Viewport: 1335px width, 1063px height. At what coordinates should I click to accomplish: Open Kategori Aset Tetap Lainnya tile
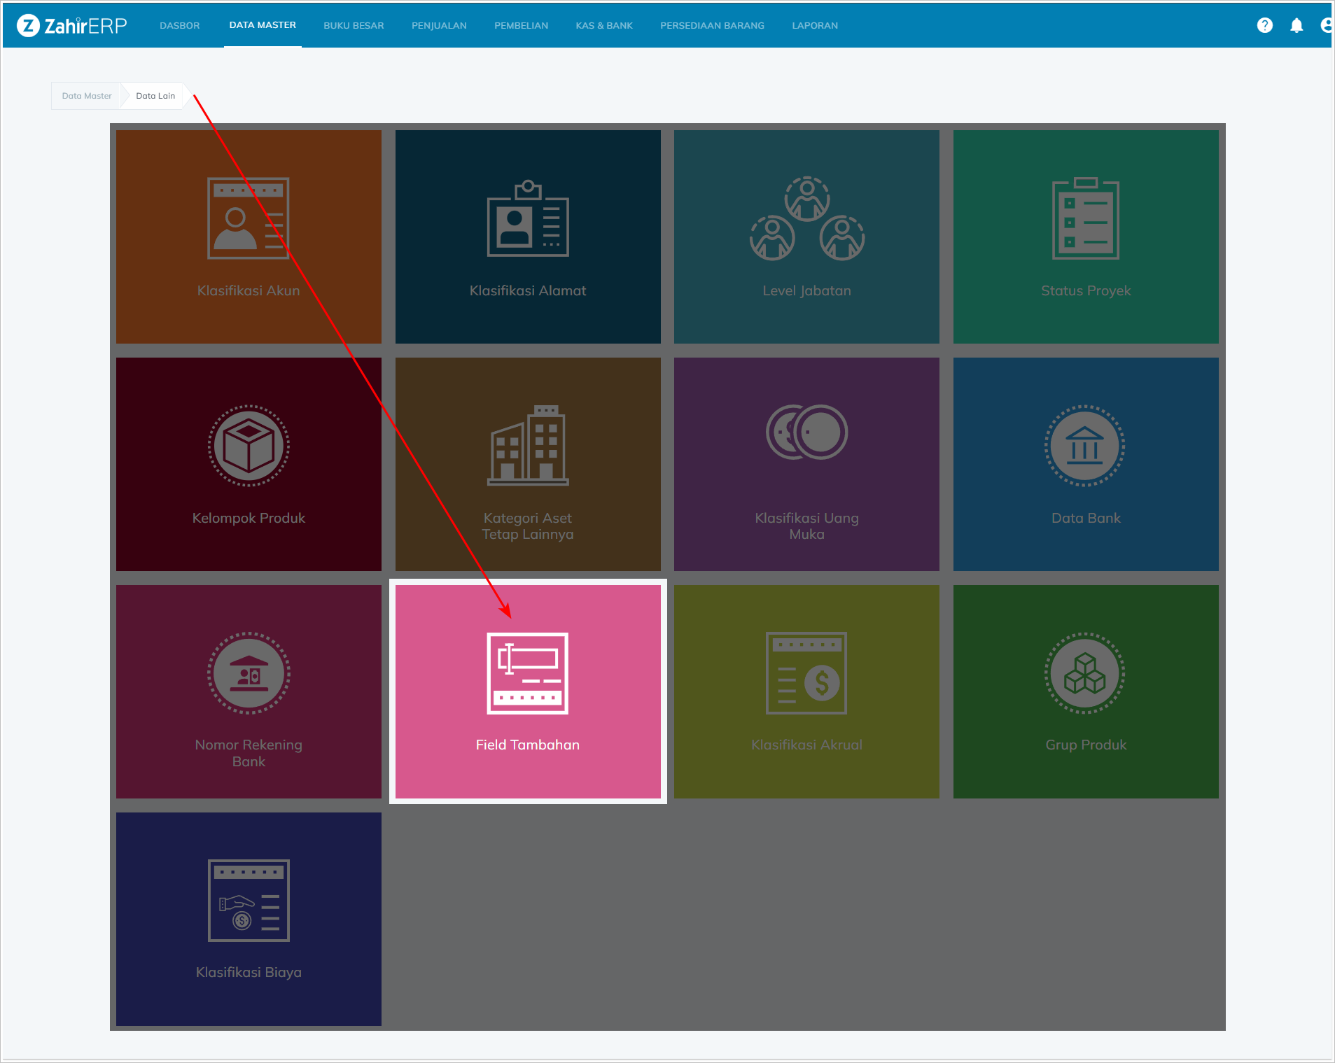click(x=527, y=464)
